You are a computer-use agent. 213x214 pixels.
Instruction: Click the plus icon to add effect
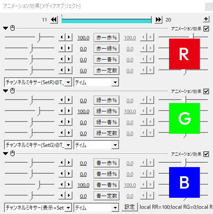click(206, 19)
